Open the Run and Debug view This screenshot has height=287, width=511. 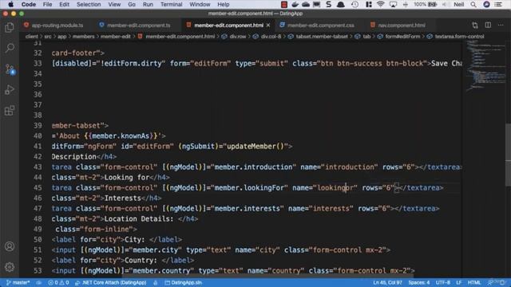tap(10, 89)
